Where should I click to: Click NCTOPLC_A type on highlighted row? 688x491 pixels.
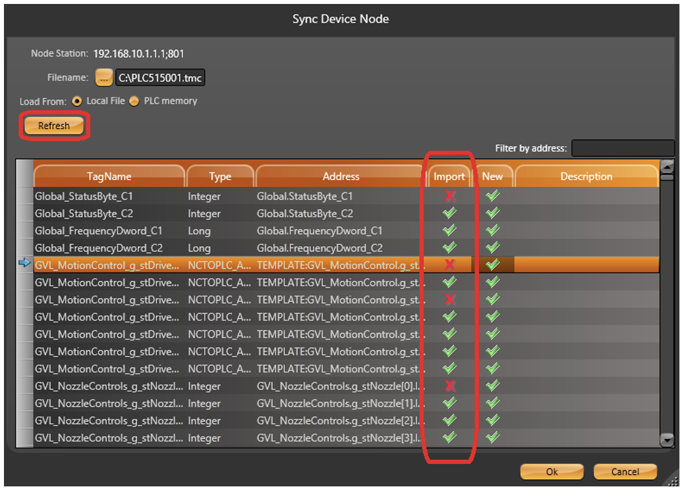point(219,265)
